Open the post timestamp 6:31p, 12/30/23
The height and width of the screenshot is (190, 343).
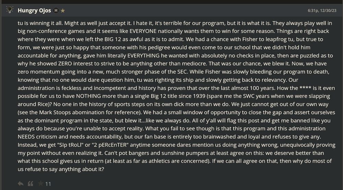coord(323,11)
